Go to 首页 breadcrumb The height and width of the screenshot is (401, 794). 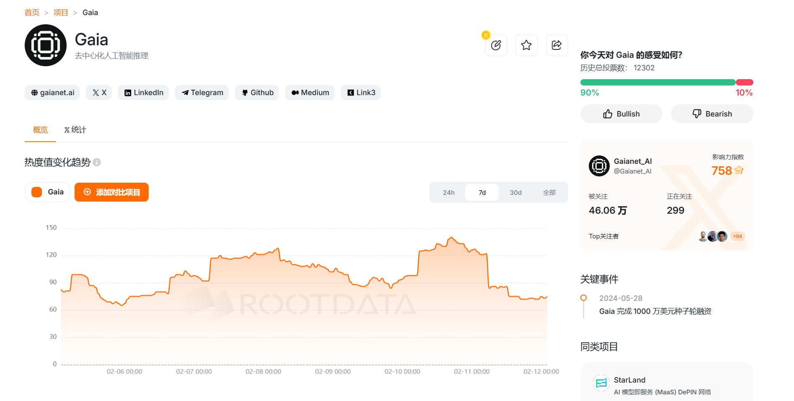click(x=32, y=13)
